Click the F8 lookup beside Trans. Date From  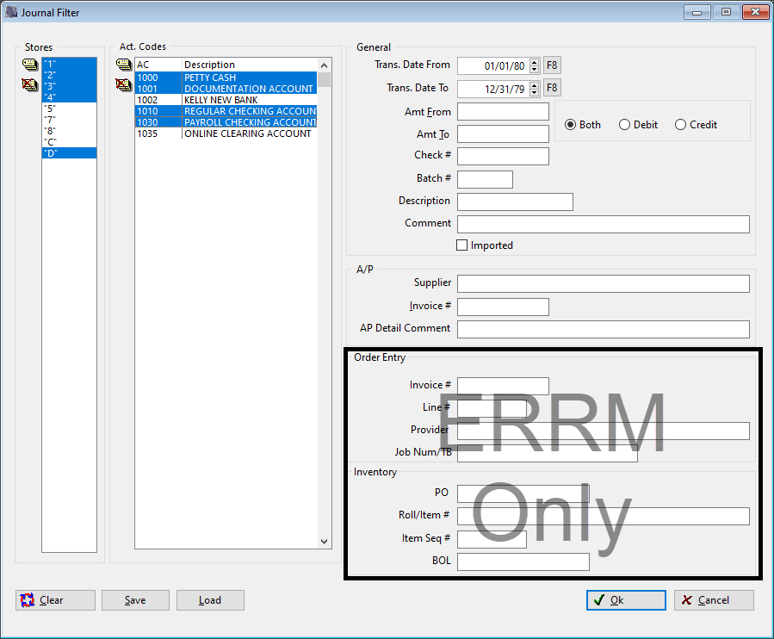point(551,65)
